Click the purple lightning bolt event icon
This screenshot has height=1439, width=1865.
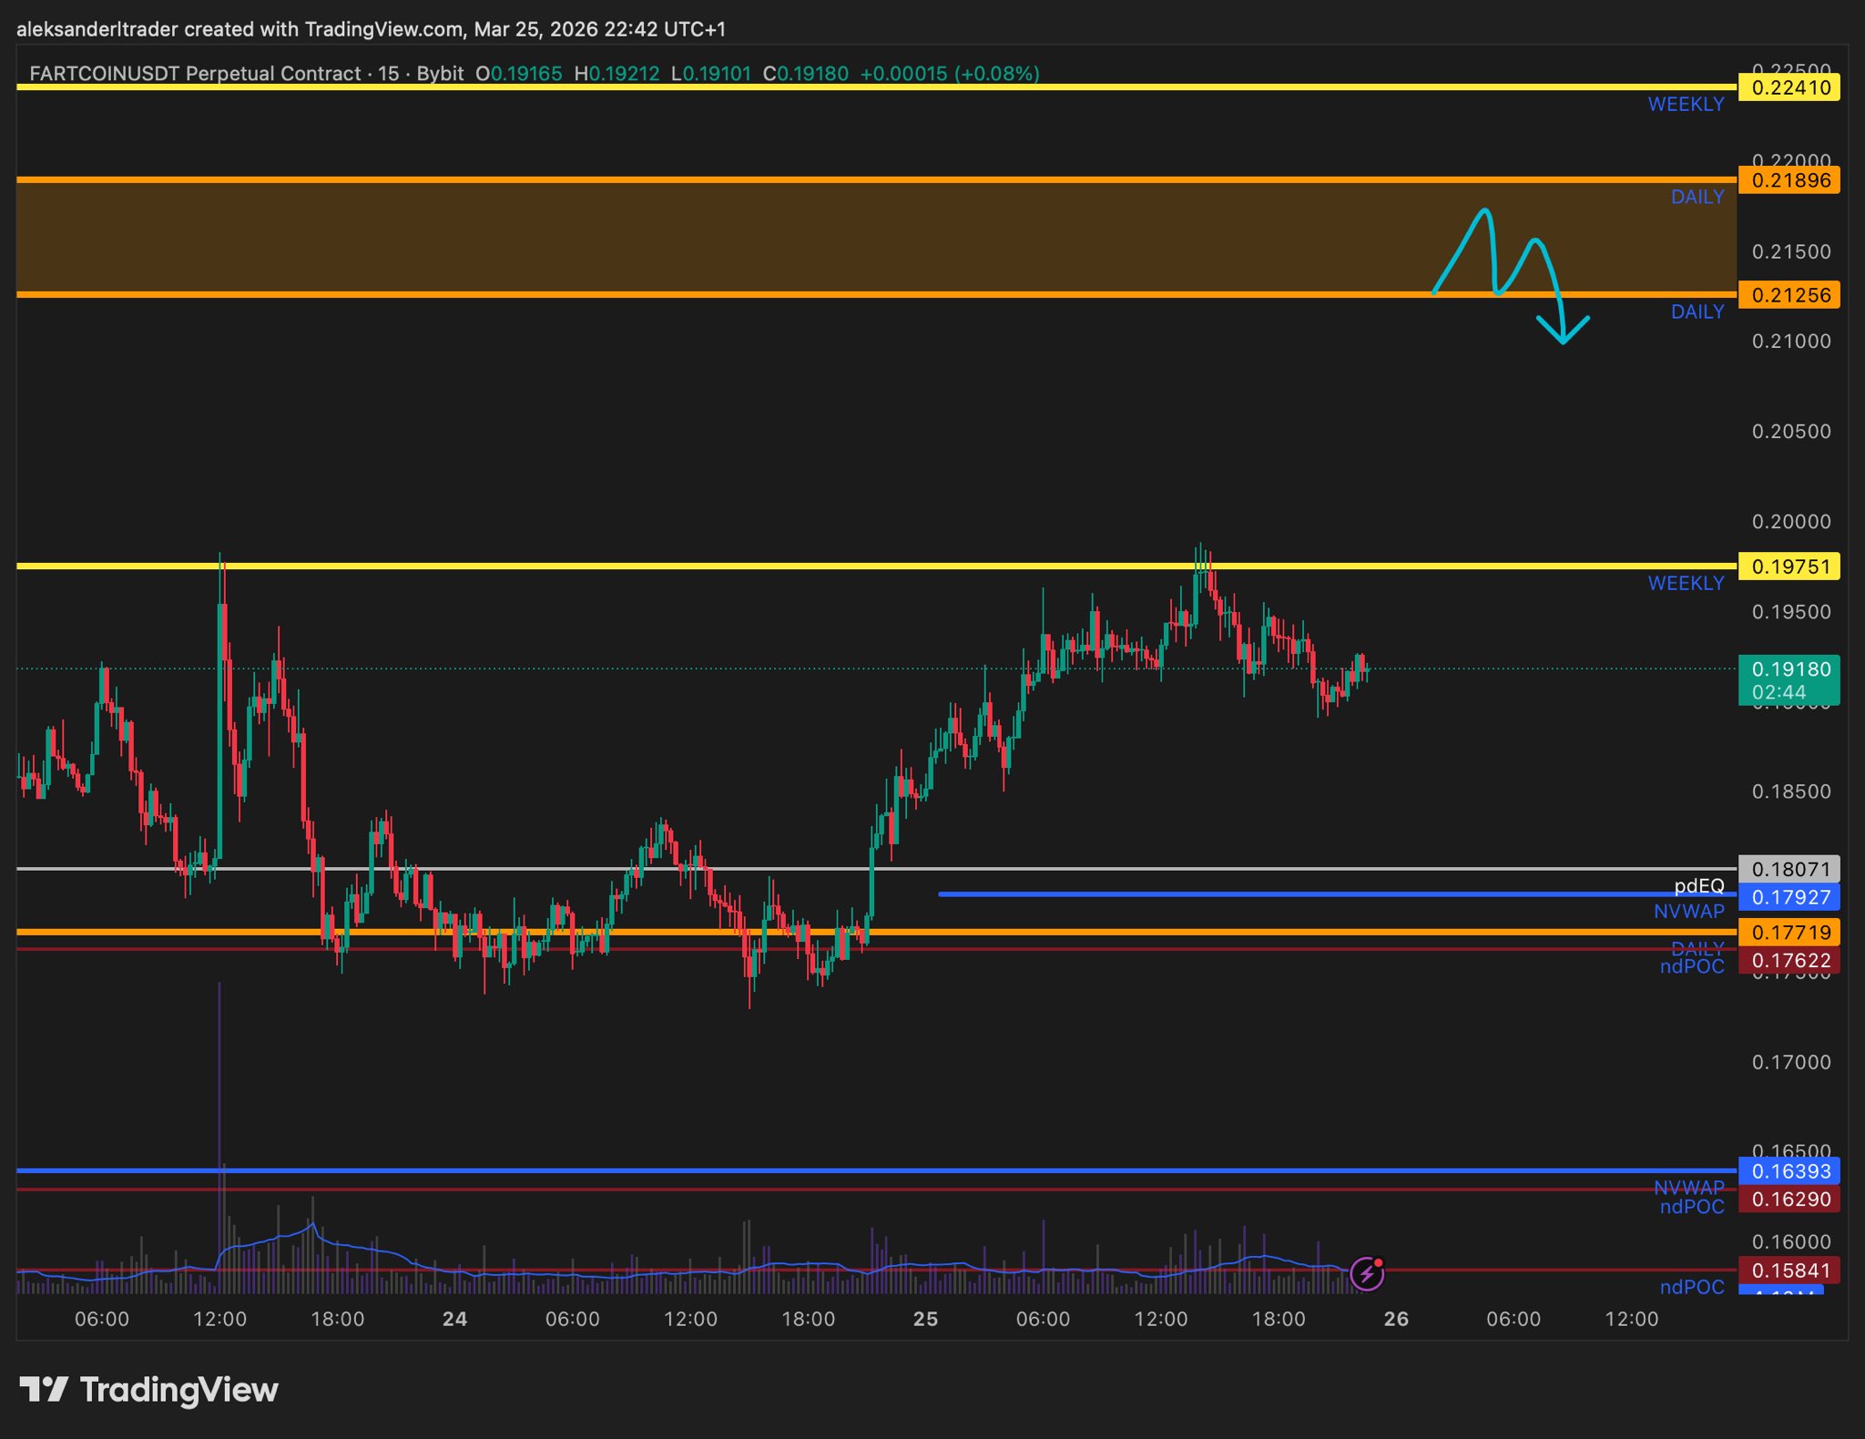(1366, 1273)
